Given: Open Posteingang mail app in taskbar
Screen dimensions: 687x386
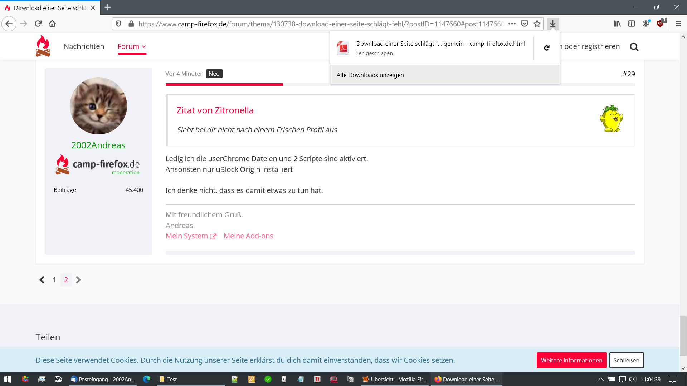Looking at the screenshot, I should pos(103,379).
